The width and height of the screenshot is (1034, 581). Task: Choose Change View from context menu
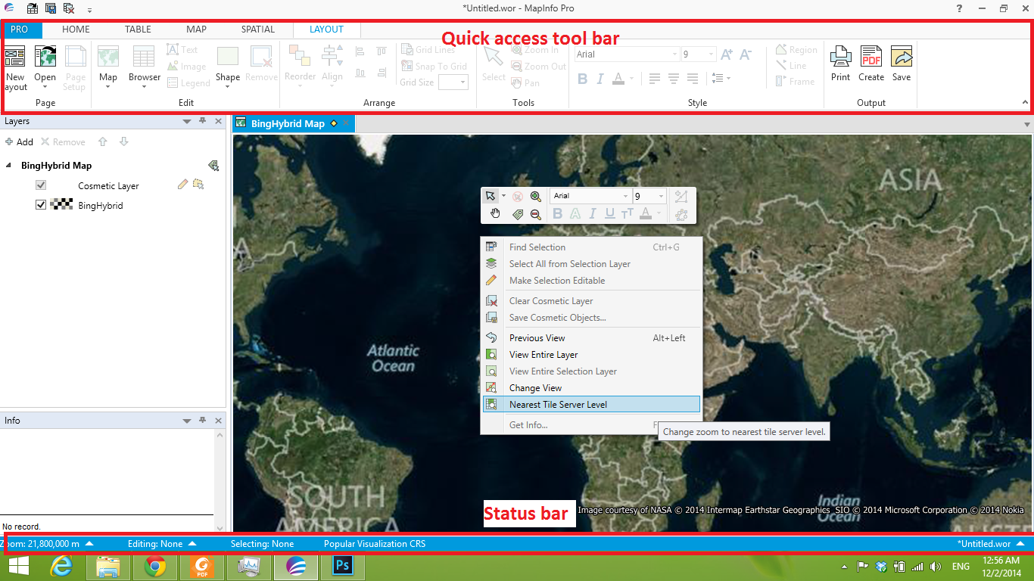591,388
